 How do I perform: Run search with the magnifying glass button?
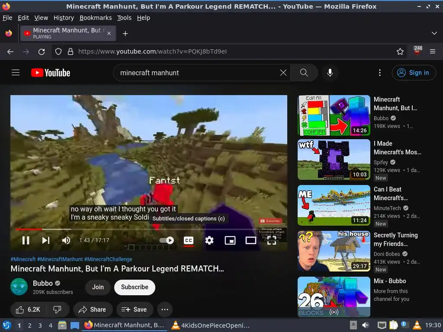[x=304, y=73]
